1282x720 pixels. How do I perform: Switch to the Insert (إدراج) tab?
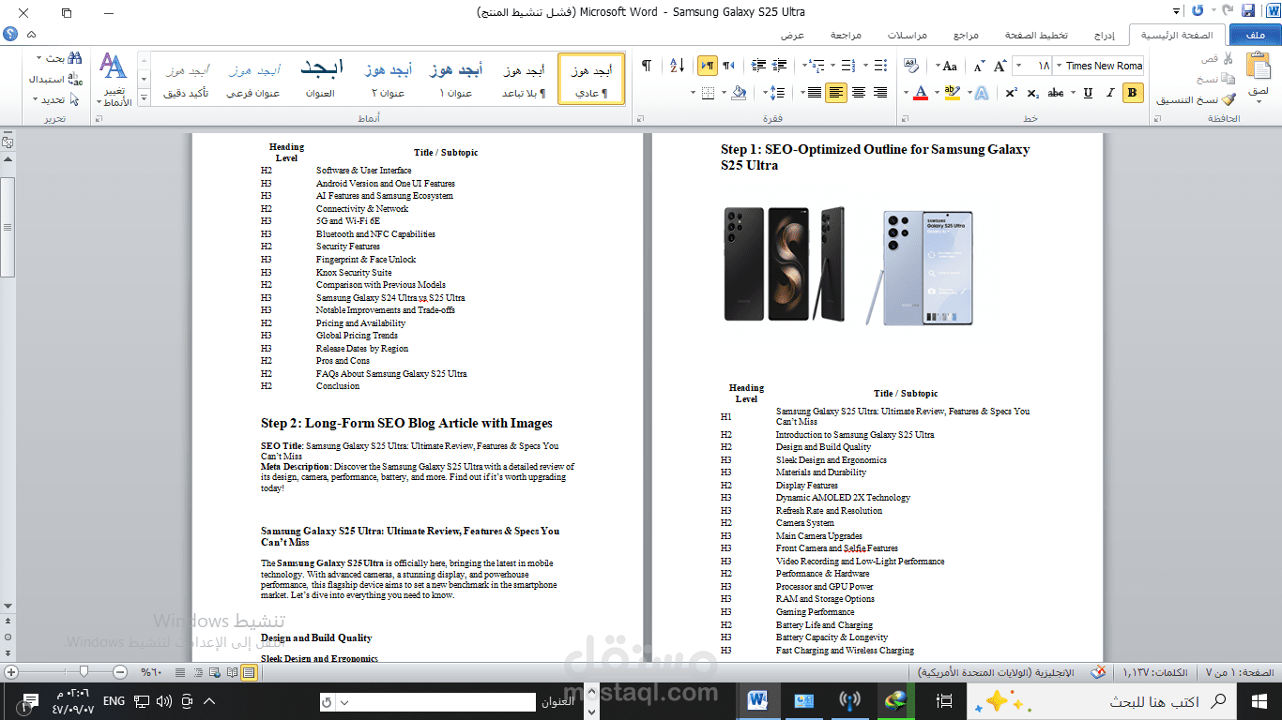tap(1106, 35)
